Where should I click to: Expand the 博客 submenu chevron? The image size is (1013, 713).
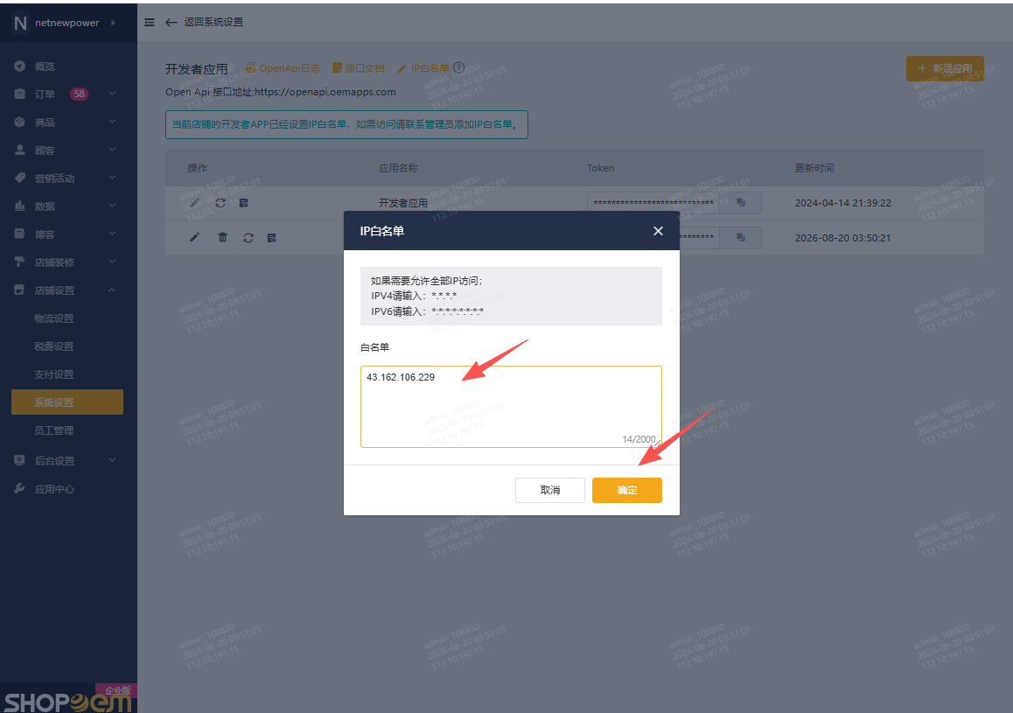coord(113,233)
